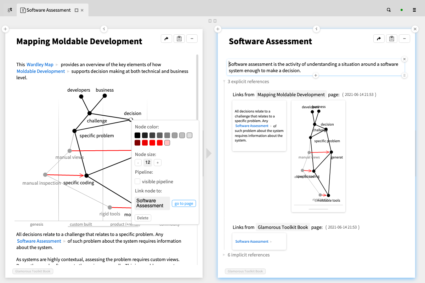Click the green status dot indicator

click(402, 10)
